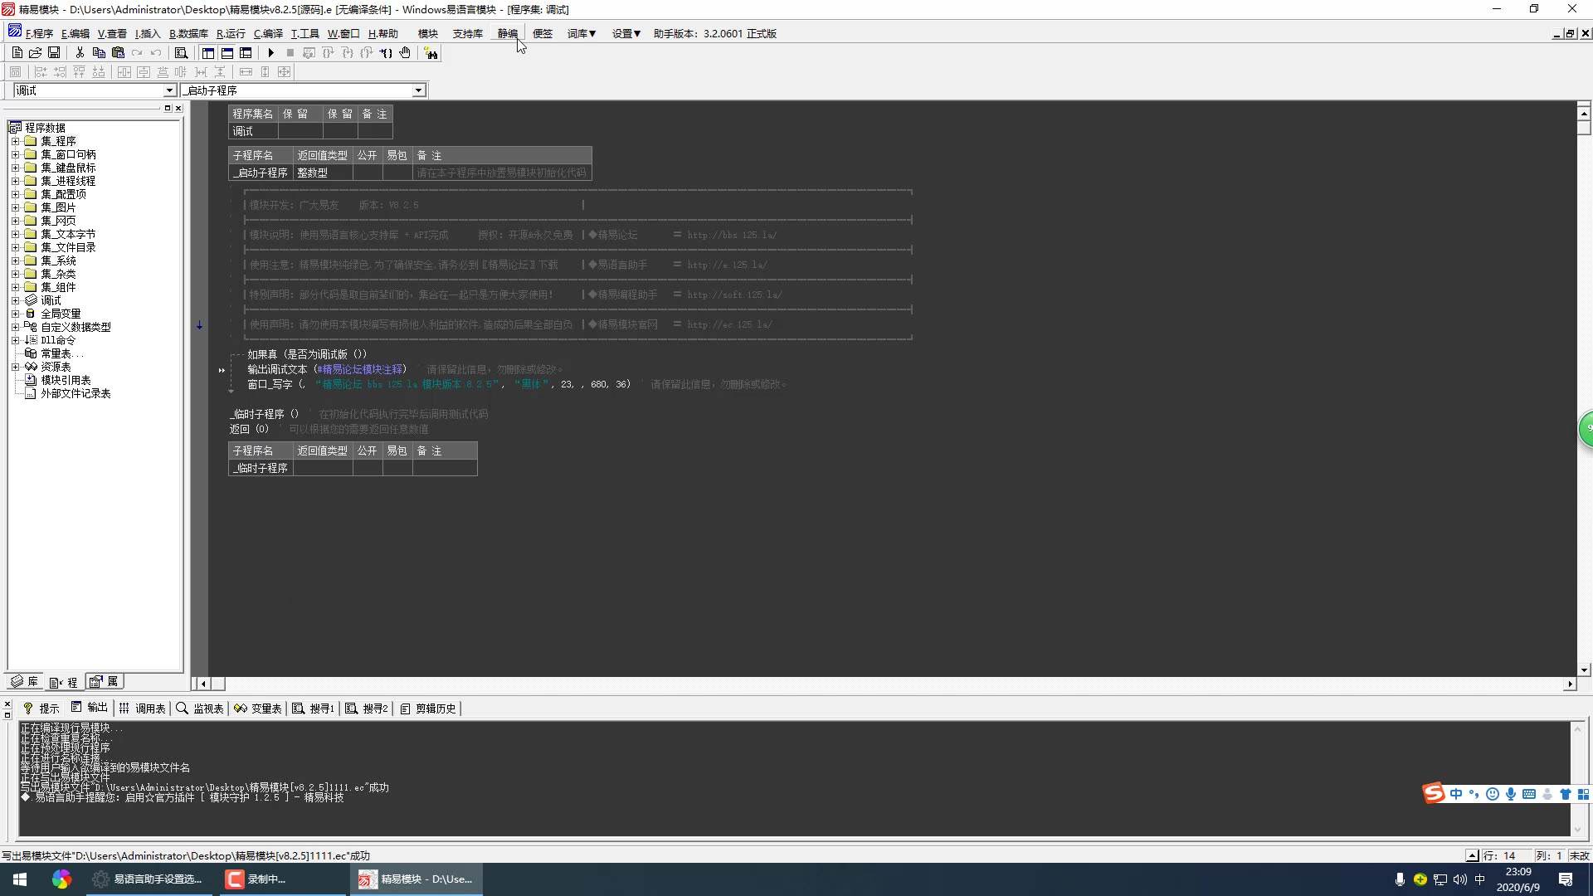Click the Cut scissors icon

coord(80,52)
